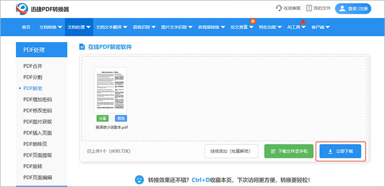Select PDF增加密码 in the sidebar
Image resolution: width=385 pixels, height=187 pixels.
coord(37,99)
